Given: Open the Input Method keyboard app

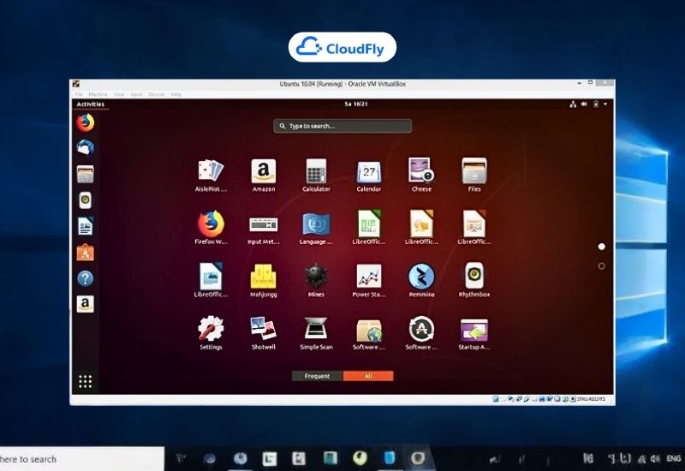Looking at the screenshot, I should click(x=264, y=228).
